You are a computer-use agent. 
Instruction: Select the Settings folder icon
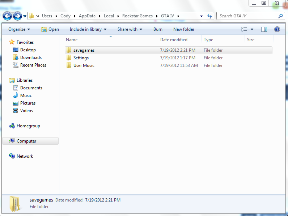69,58
